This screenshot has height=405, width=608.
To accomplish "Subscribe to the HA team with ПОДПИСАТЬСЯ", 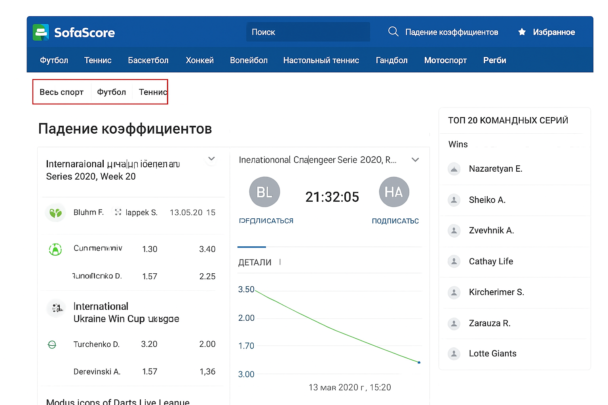I will 395,221.
